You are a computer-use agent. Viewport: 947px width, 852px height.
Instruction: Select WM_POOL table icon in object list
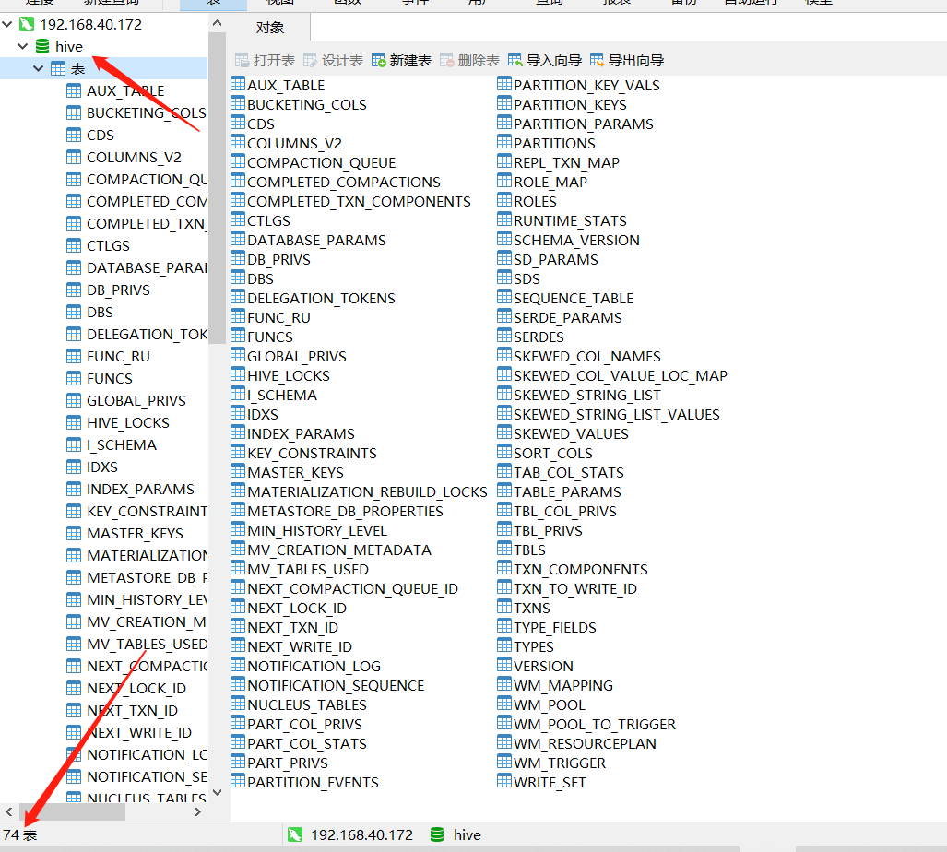[504, 704]
